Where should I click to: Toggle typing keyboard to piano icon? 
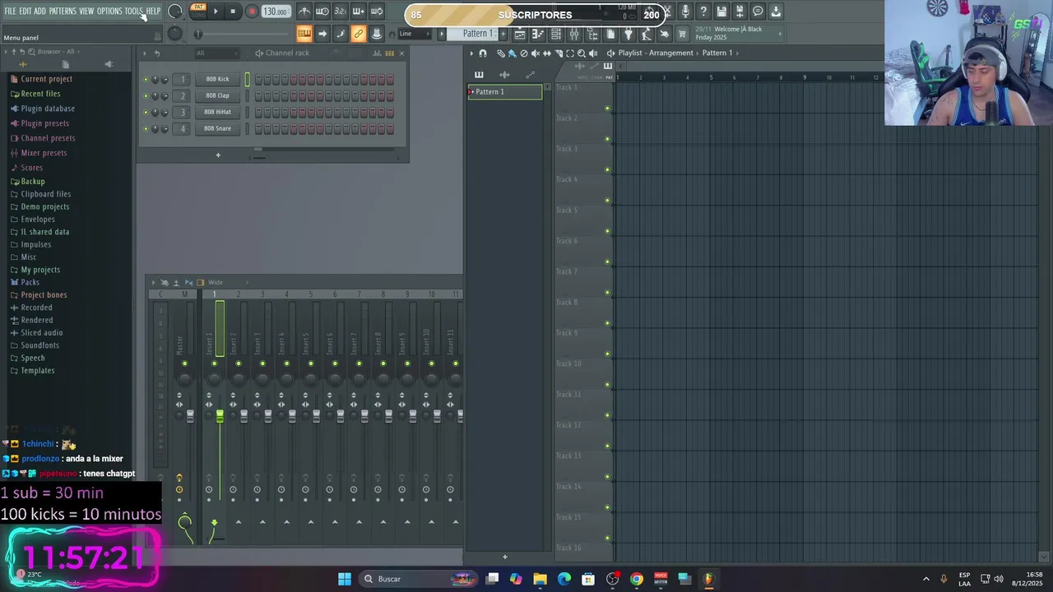pyautogui.click(x=304, y=34)
